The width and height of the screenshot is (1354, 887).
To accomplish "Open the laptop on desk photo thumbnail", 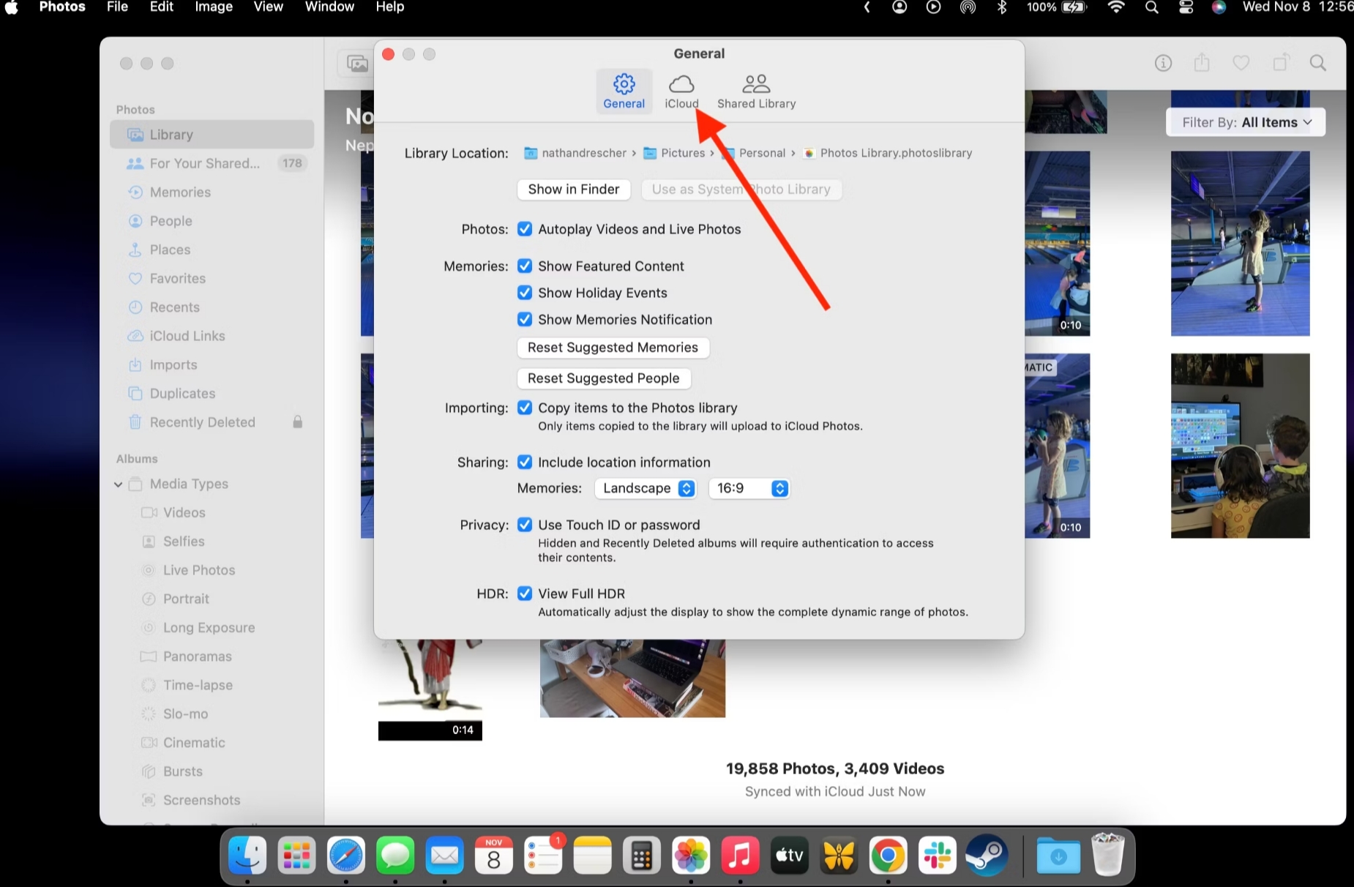I will [x=632, y=678].
